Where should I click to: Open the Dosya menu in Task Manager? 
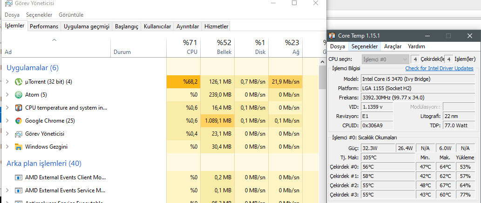click(x=12, y=15)
